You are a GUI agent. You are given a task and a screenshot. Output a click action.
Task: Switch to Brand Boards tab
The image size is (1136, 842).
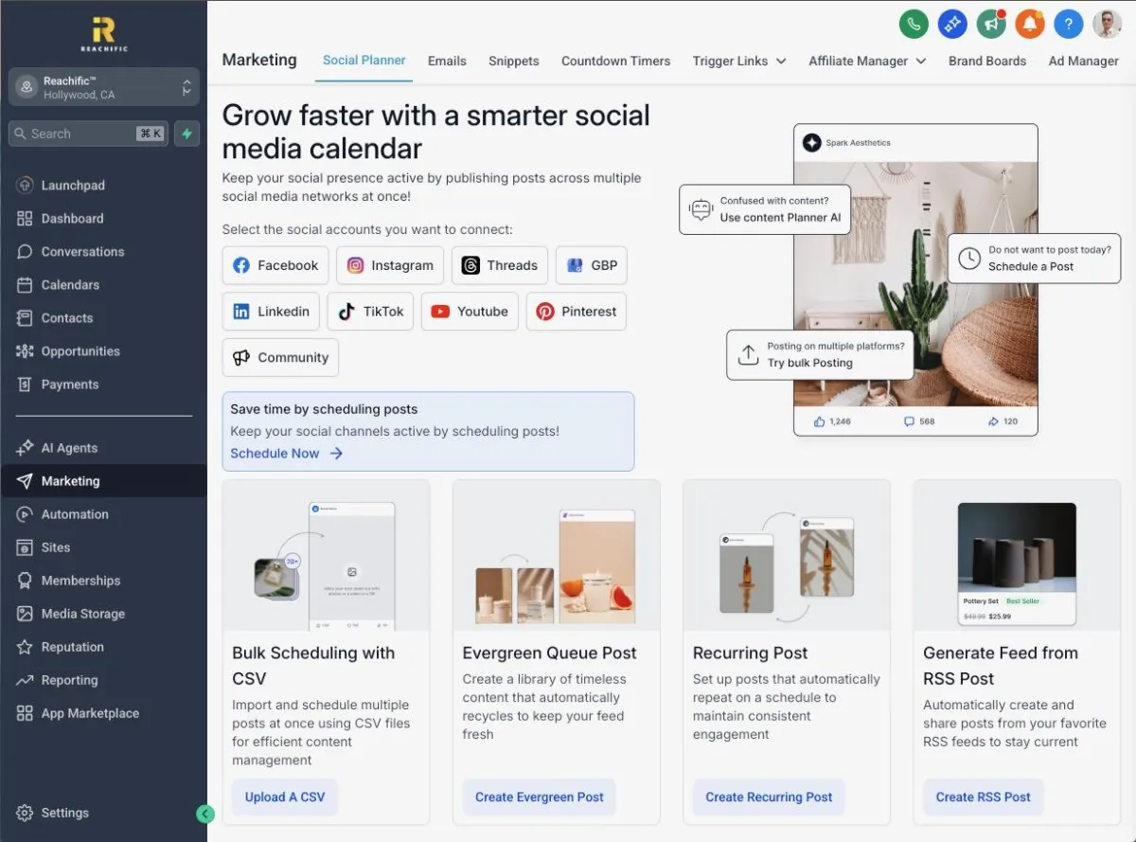coord(987,61)
